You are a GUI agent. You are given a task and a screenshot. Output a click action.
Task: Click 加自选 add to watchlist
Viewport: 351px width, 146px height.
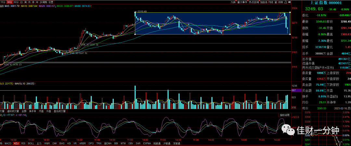tap(264, 2)
